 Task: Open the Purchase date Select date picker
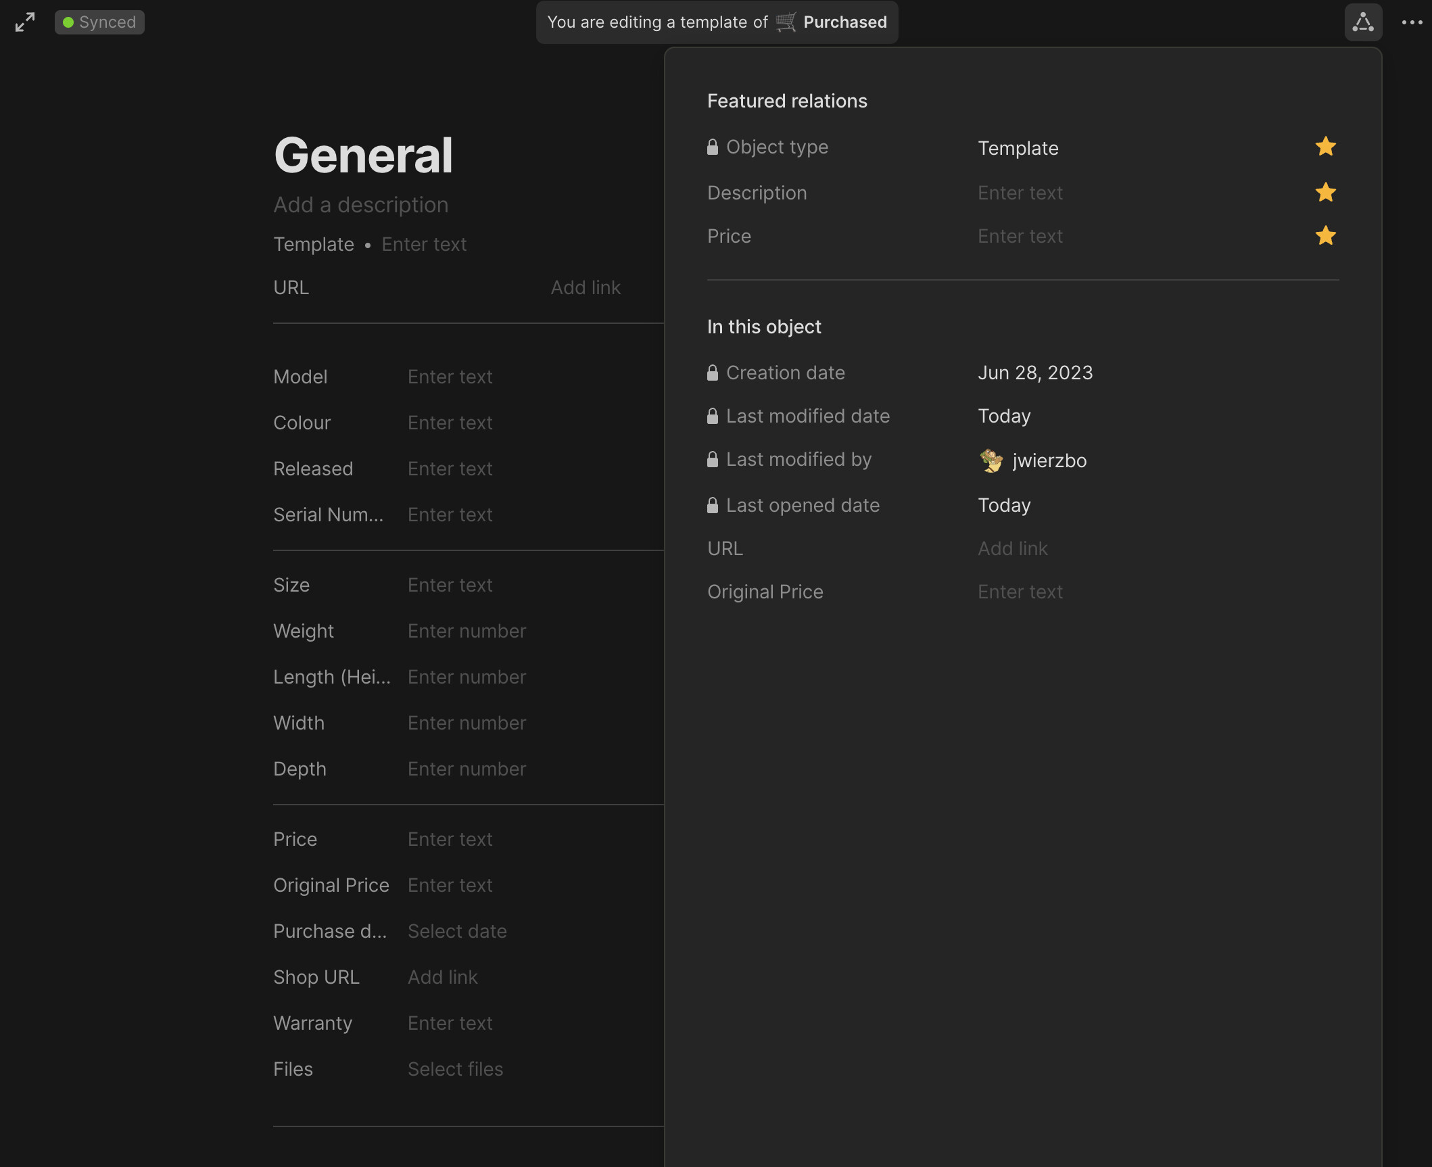[x=457, y=932]
